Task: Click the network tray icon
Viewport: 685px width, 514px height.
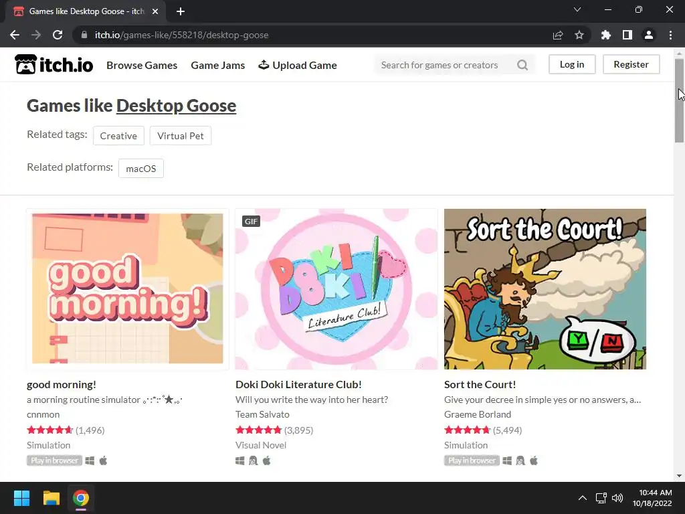Action: (601, 498)
